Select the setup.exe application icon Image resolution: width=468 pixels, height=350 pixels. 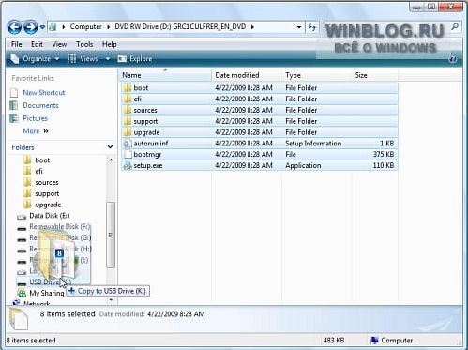(128, 166)
